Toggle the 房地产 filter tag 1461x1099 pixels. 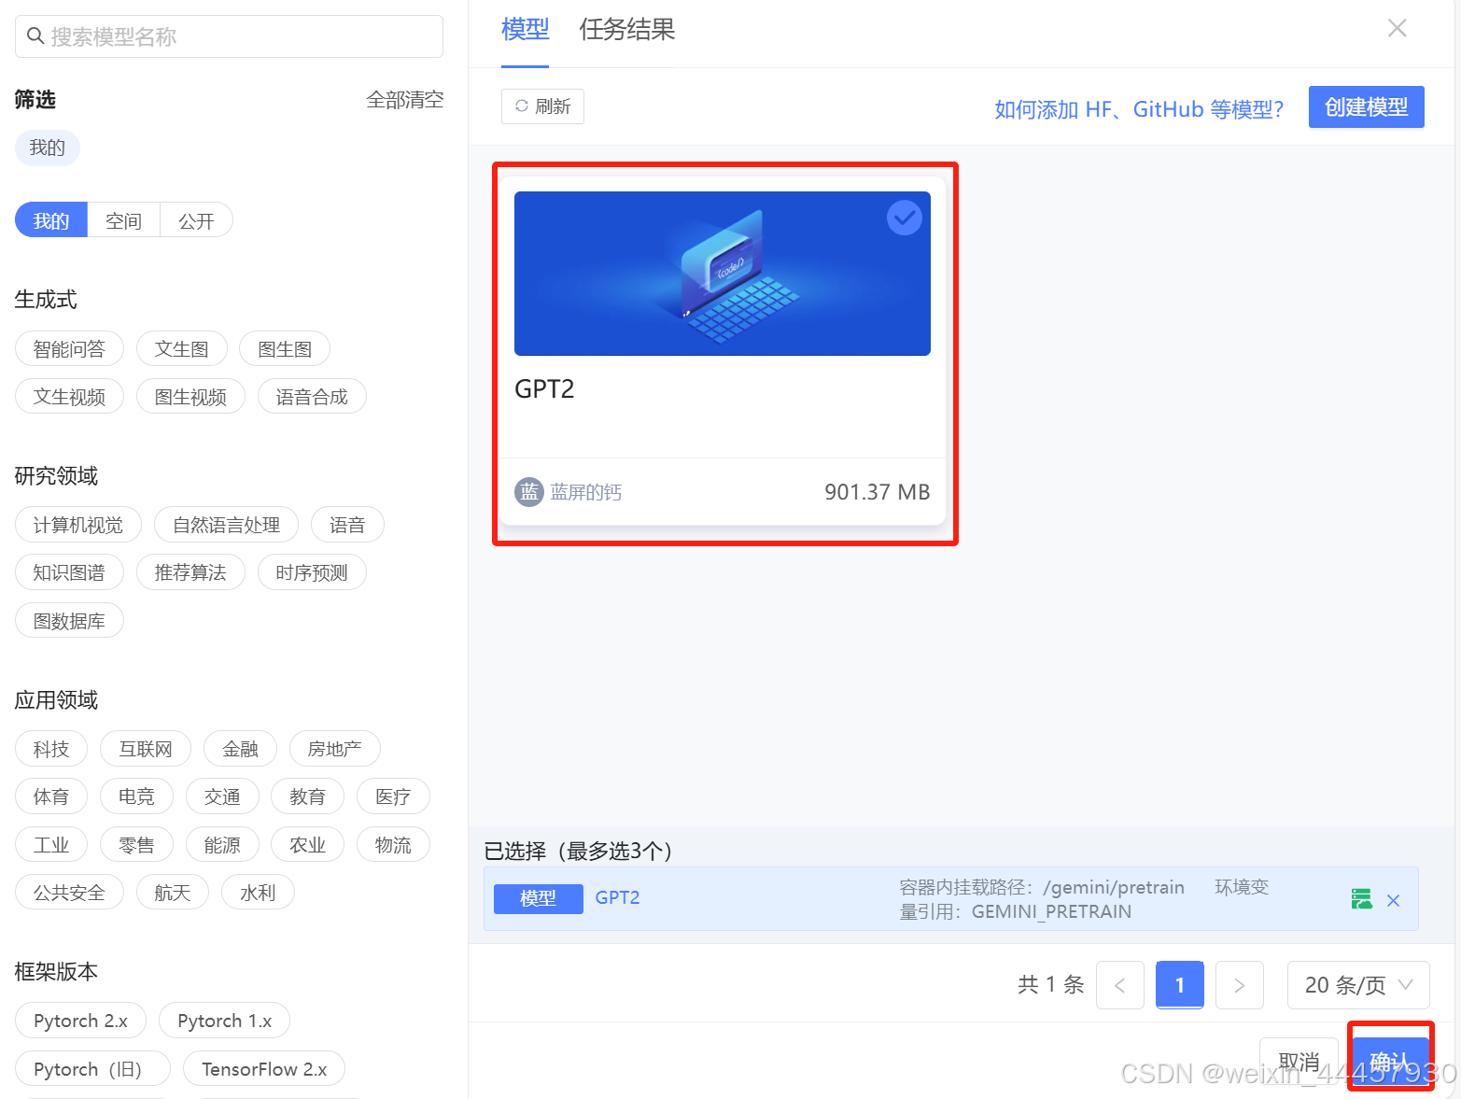[334, 748]
